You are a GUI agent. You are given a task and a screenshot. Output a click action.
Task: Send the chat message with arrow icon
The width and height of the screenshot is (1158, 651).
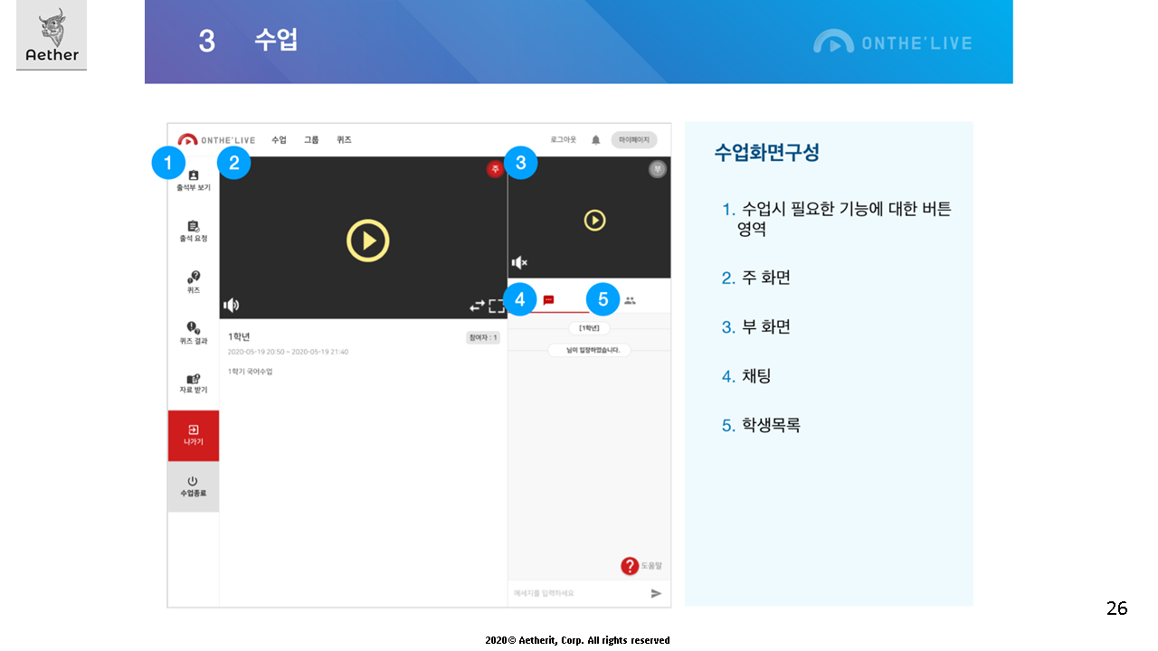tap(656, 593)
